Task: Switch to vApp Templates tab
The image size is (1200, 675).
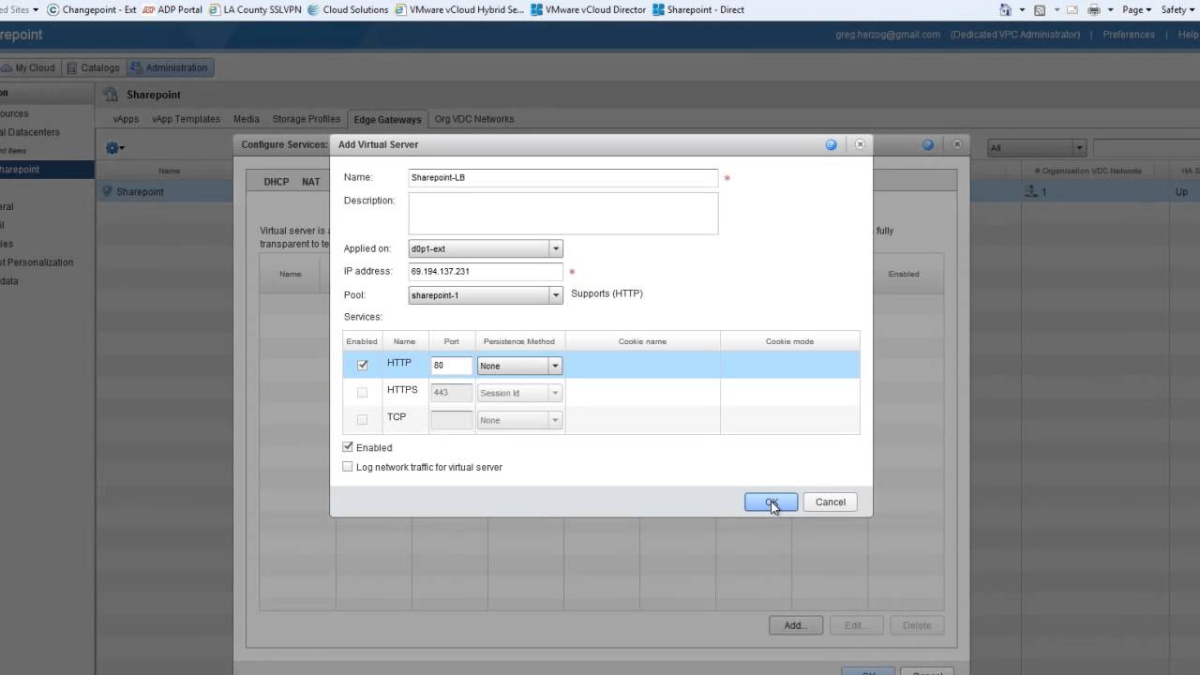Action: coord(186,119)
